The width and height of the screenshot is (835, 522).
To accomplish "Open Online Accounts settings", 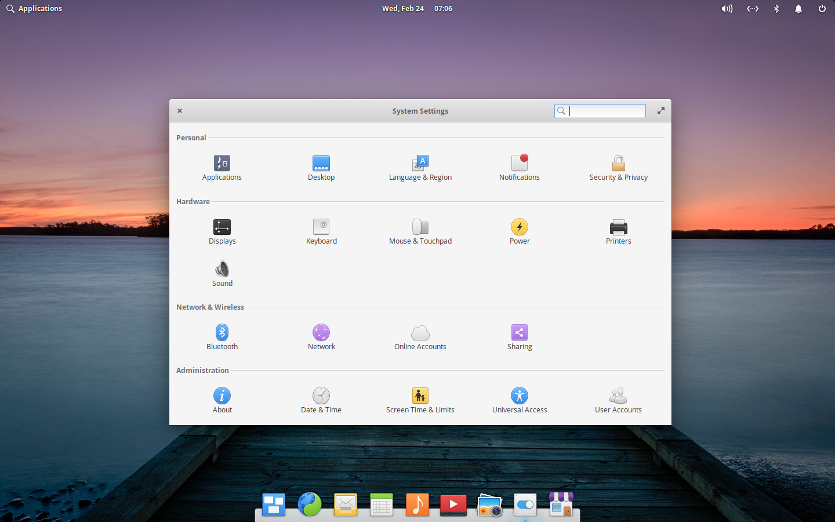I will [420, 336].
